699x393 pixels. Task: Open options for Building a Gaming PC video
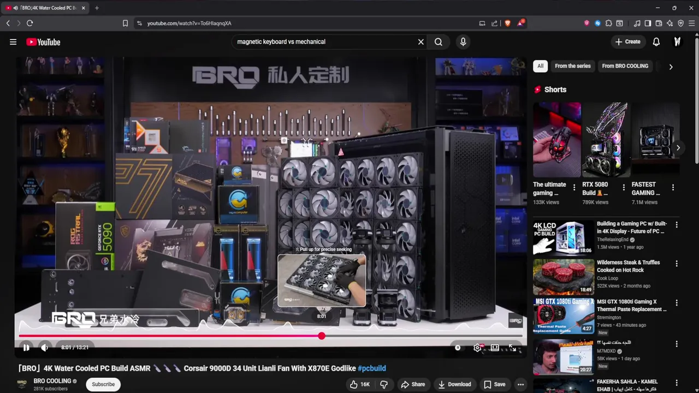(677, 225)
